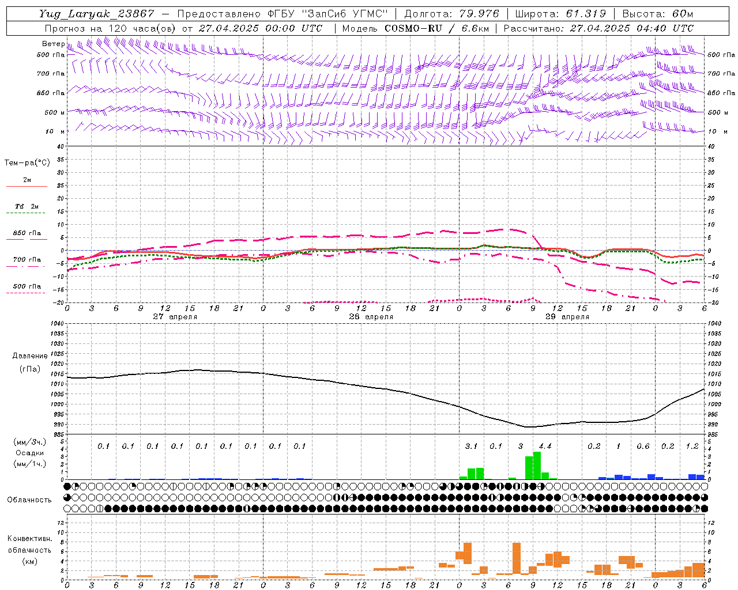Screen dimensions: 738x590
Task: Click the (мм/3ч.) unit label
Action: 29,442
